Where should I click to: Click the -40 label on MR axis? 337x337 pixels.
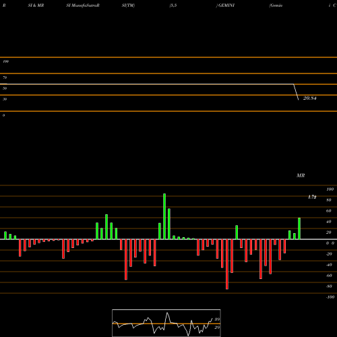point(329,265)
